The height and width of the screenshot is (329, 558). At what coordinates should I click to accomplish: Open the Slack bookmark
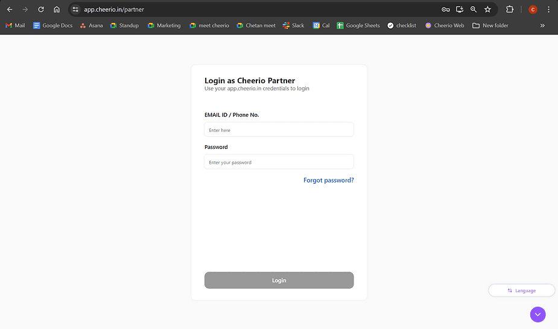(x=294, y=25)
